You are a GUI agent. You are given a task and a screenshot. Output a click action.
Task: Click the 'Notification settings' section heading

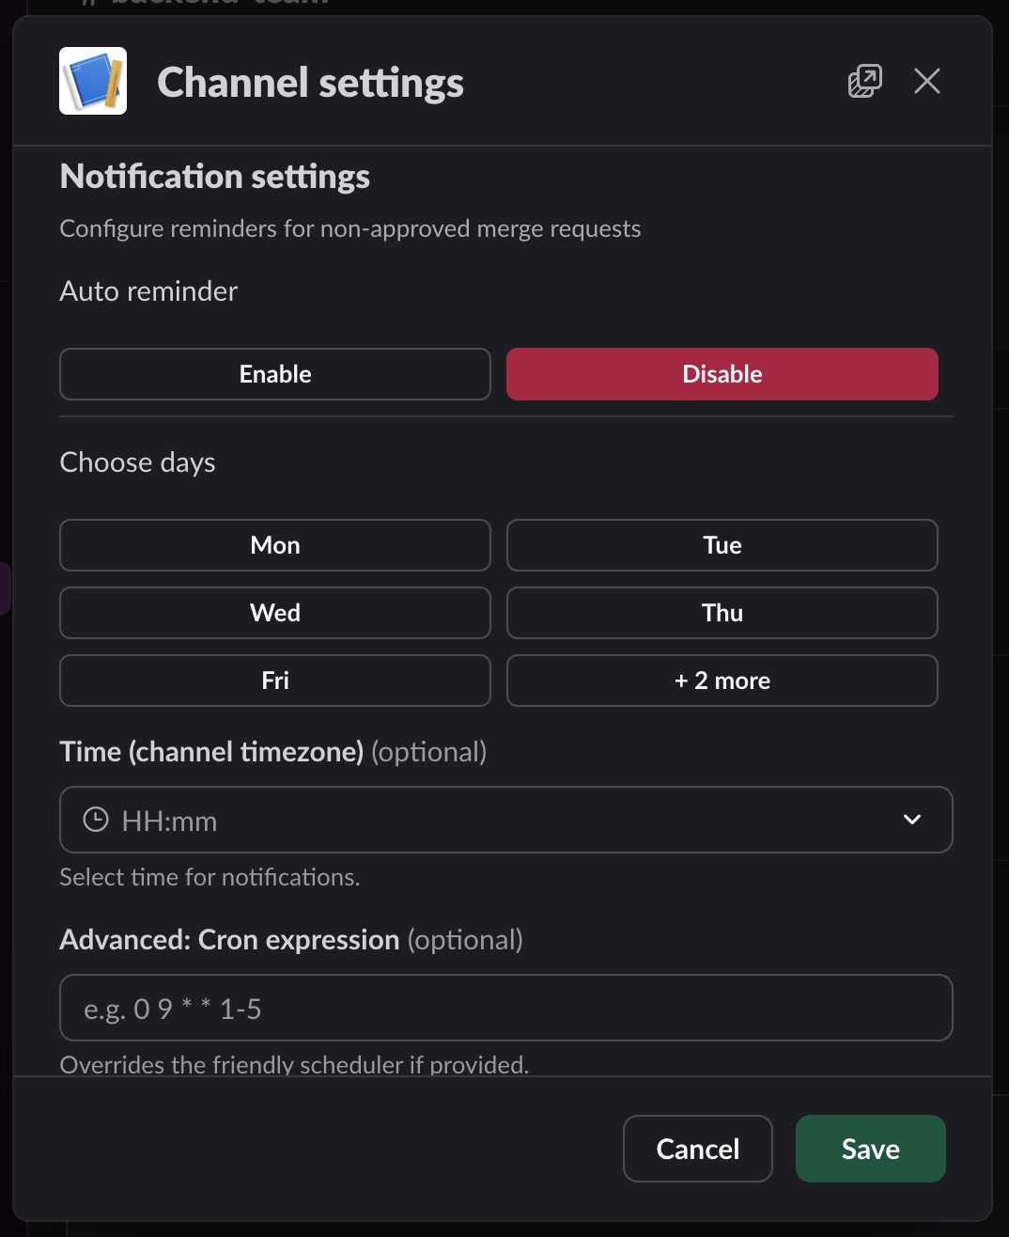click(x=214, y=176)
